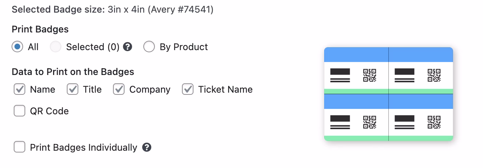Click help icon next to Selected (0)

[x=127, y=47]
